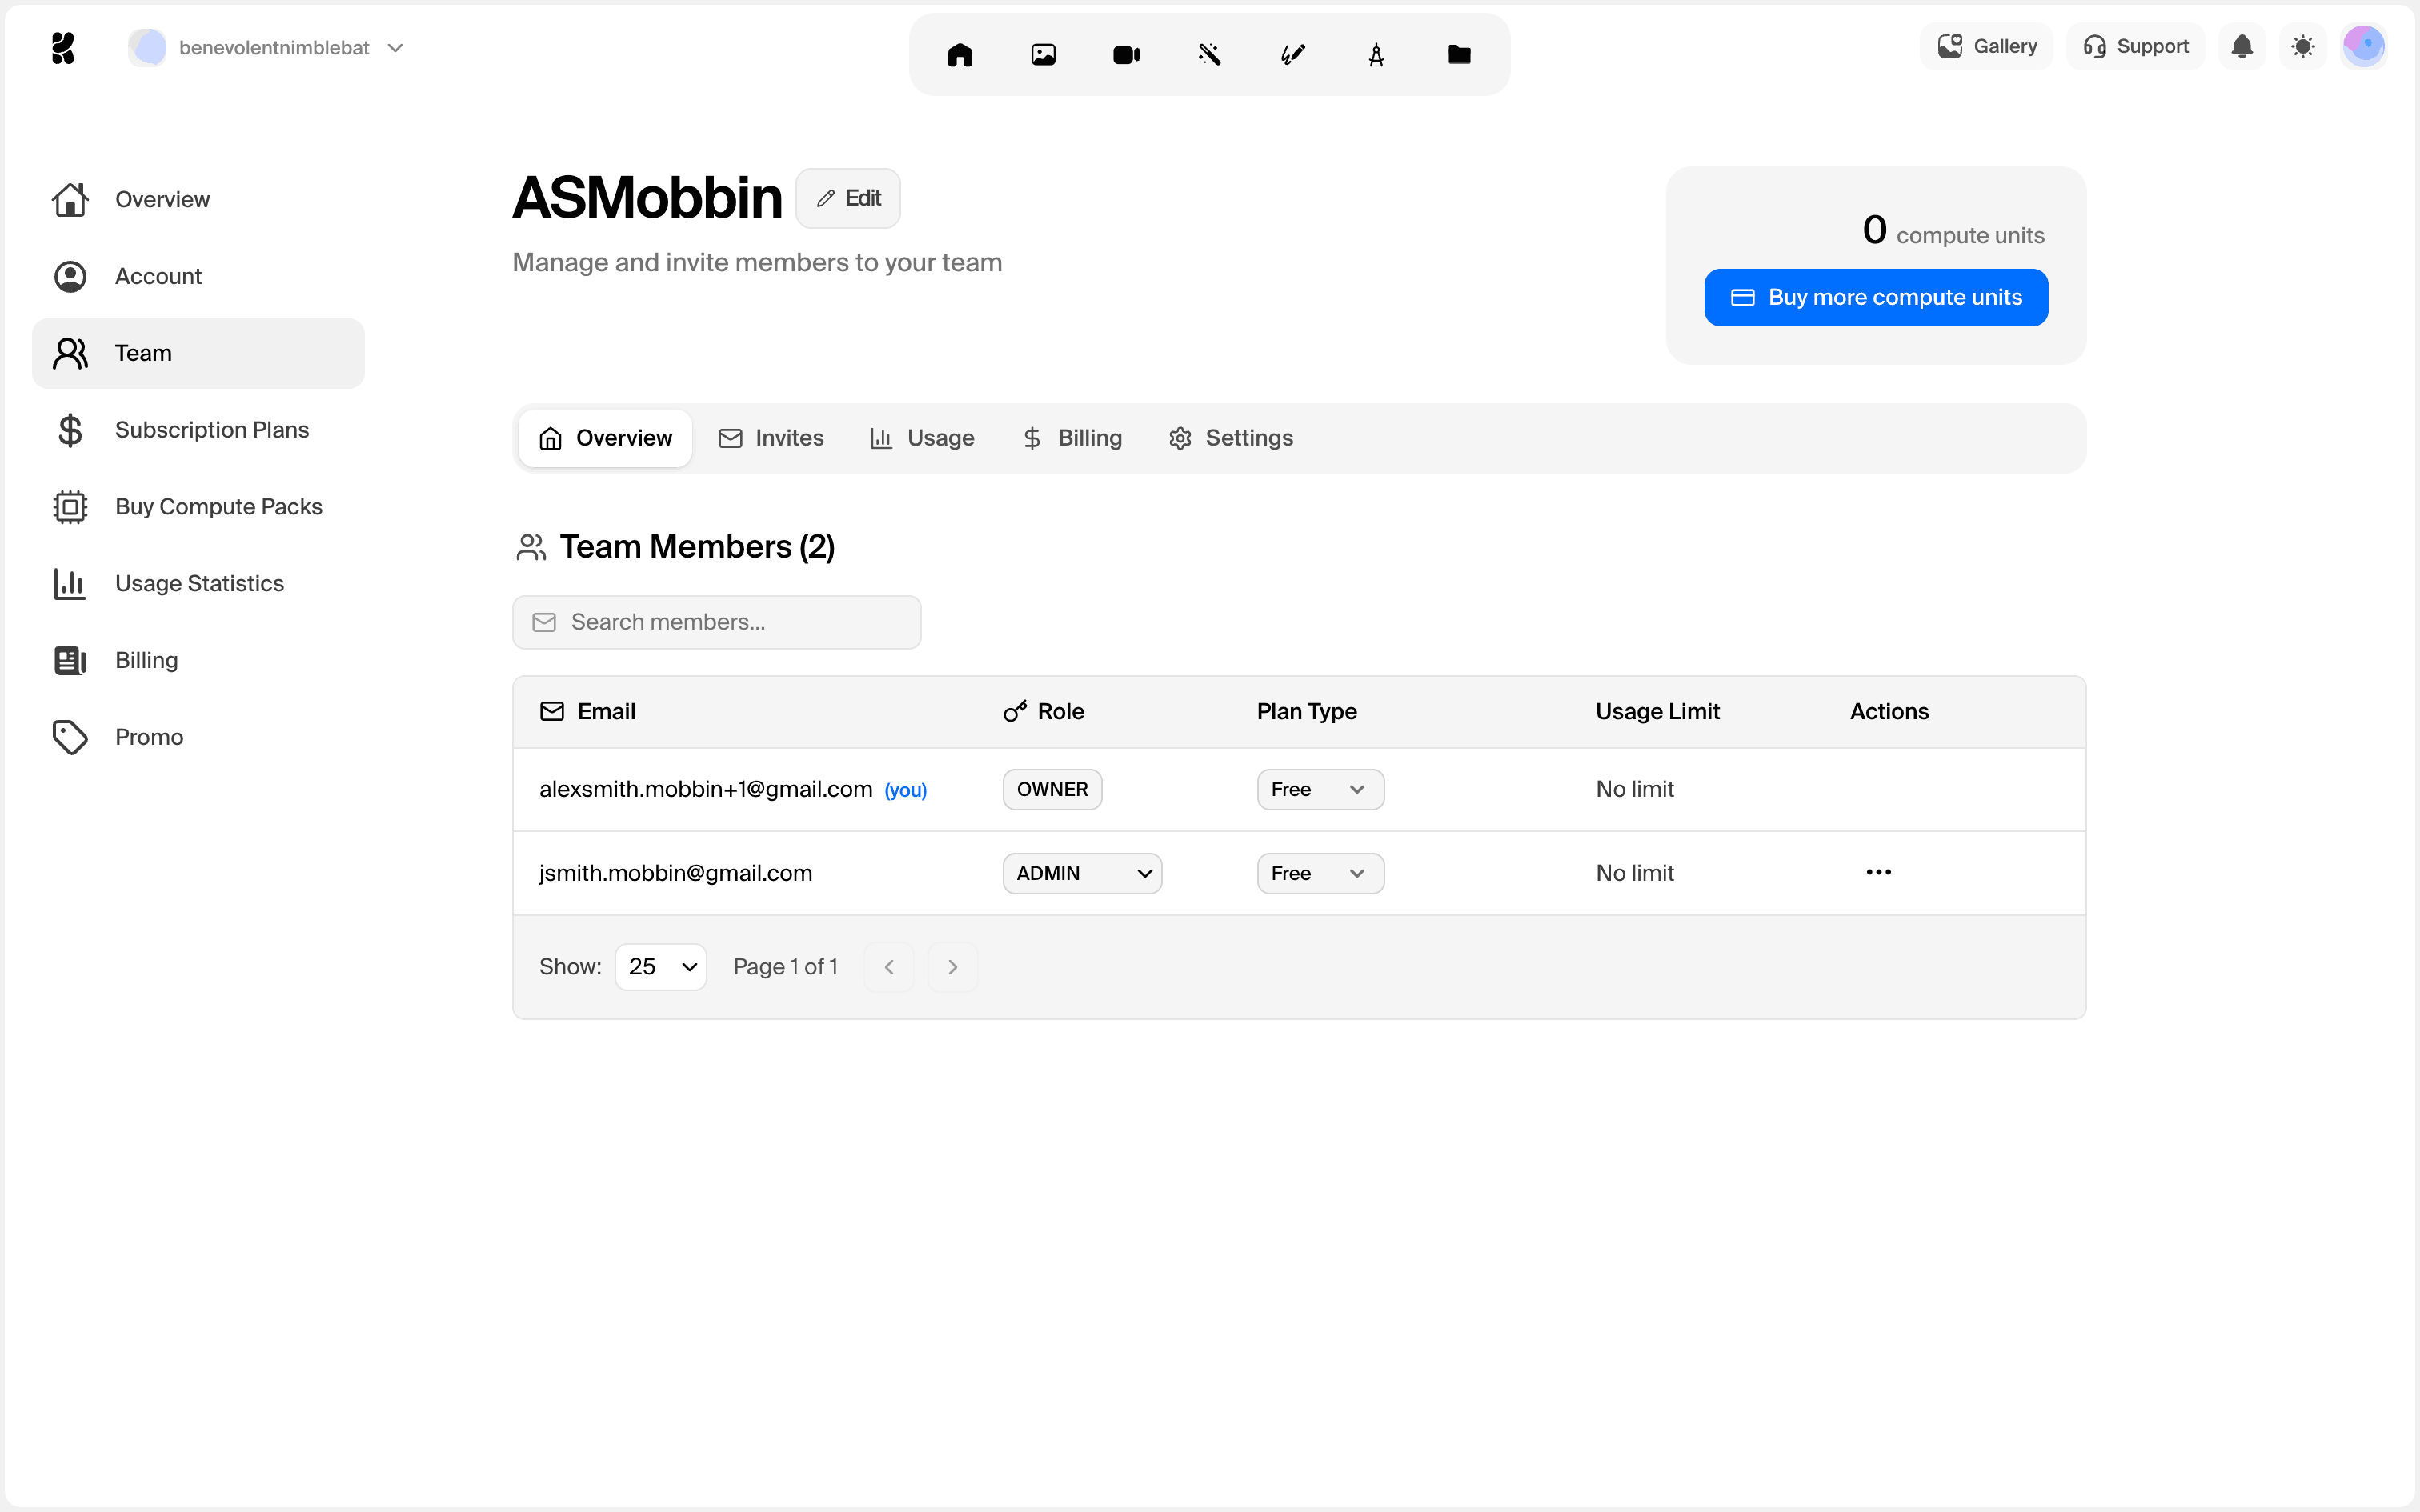2420x1512 pixels.
Task: Open the home icon in top toolbar
Action: (960, 55)
